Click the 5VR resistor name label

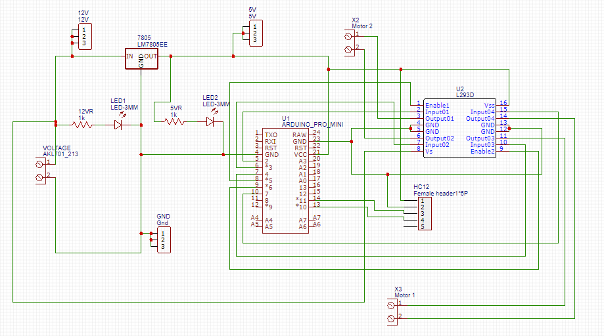click(x=176, y=108)
